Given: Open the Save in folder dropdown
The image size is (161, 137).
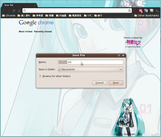Looking at the screenshot, I should (90, 70).
